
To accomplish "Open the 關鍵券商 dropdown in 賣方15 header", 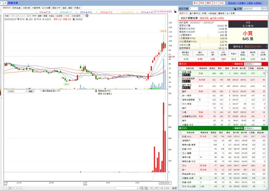I will coord(253,128).
